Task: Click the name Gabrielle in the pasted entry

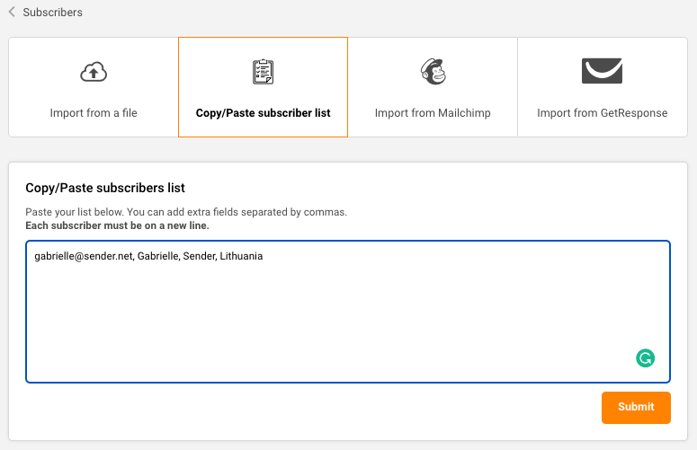Action: [158, 257]
